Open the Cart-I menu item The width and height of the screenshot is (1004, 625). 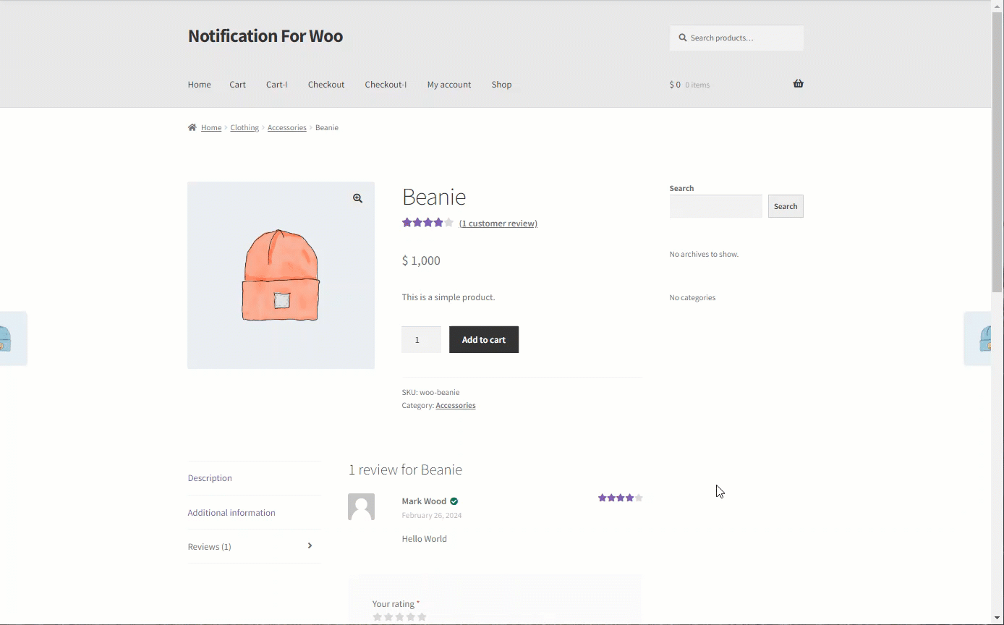(x=276, y=85)
